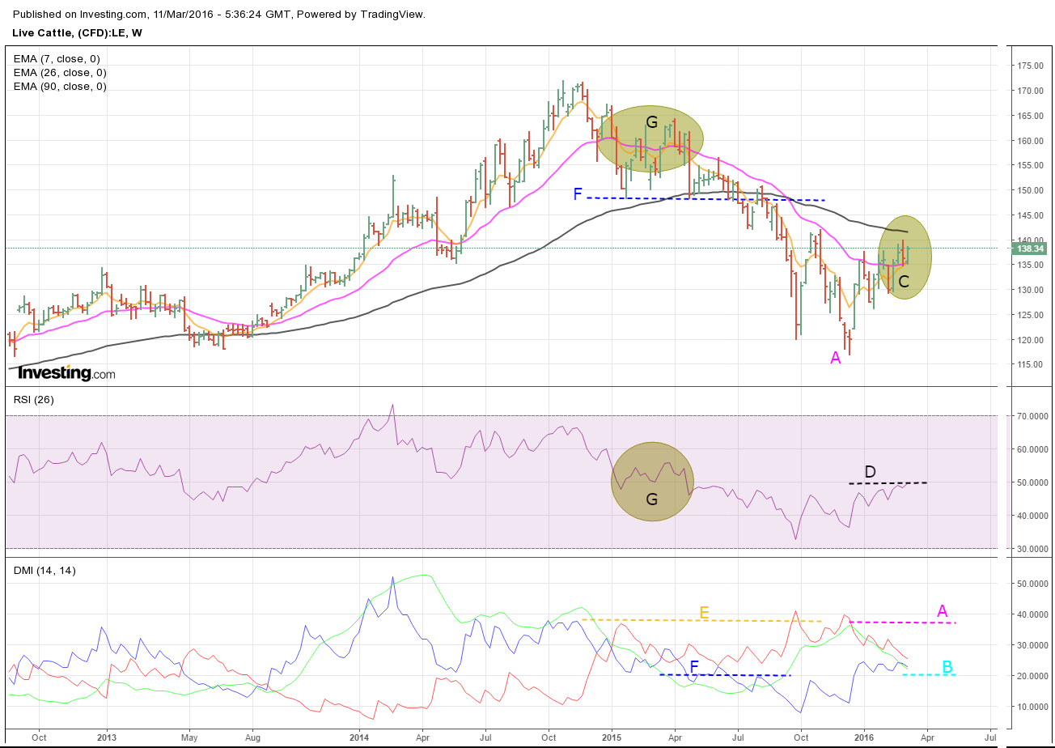Click the 'G' label in RSI panel ellipse
Viewport: 1055px width, 748px height.
click(652, 499)
